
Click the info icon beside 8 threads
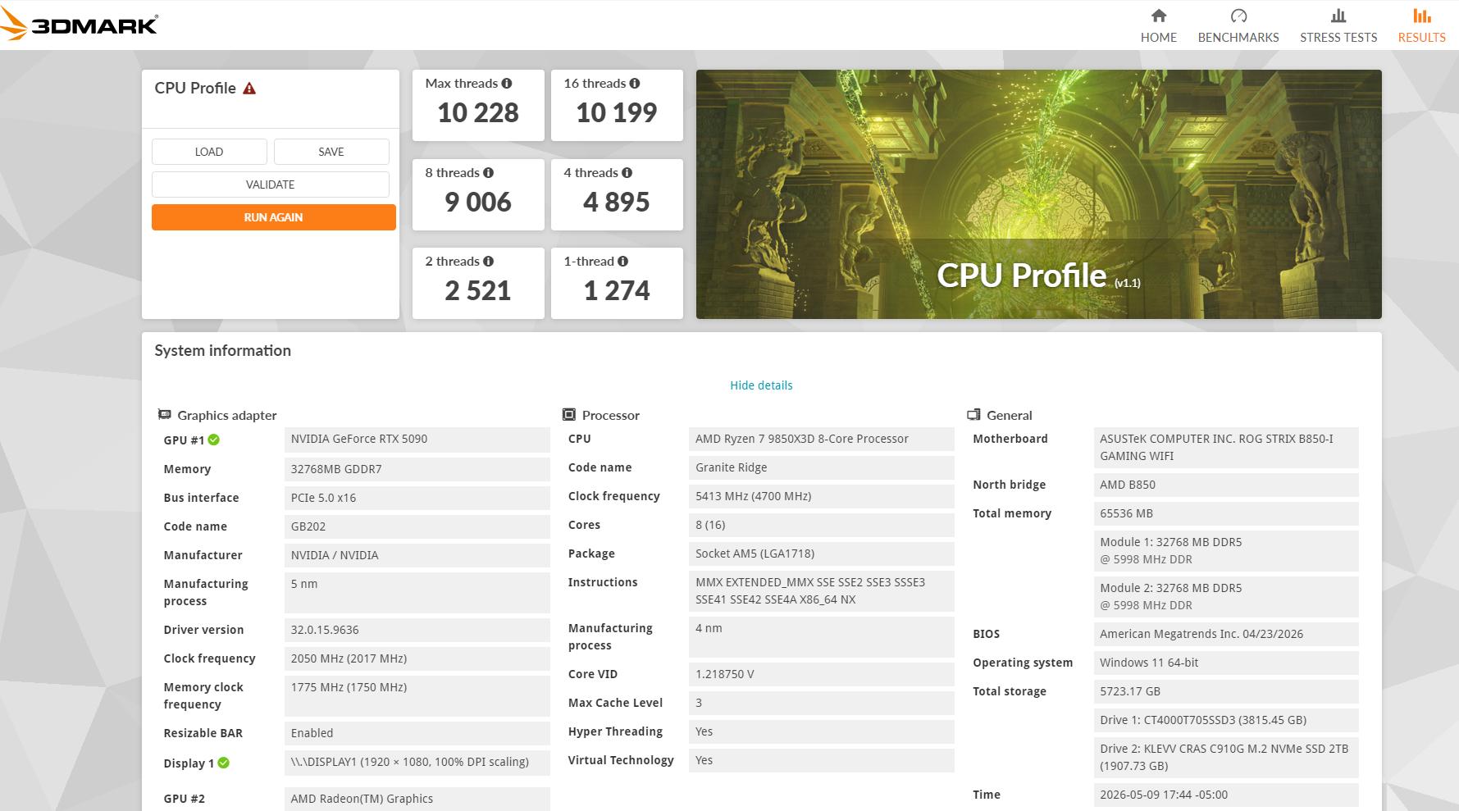489,173
